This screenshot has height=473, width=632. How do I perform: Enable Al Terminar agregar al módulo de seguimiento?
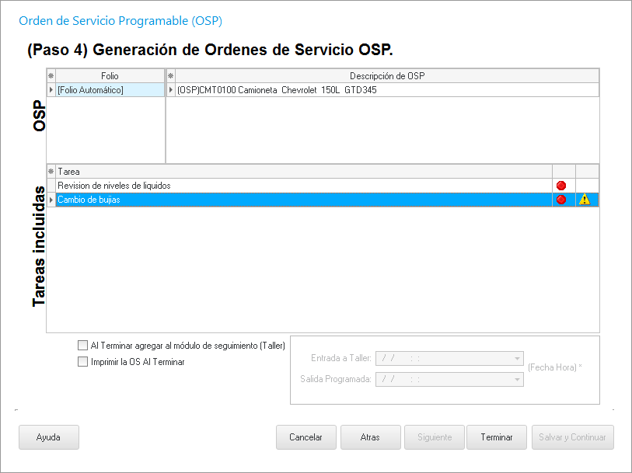(x=82, y=346)
